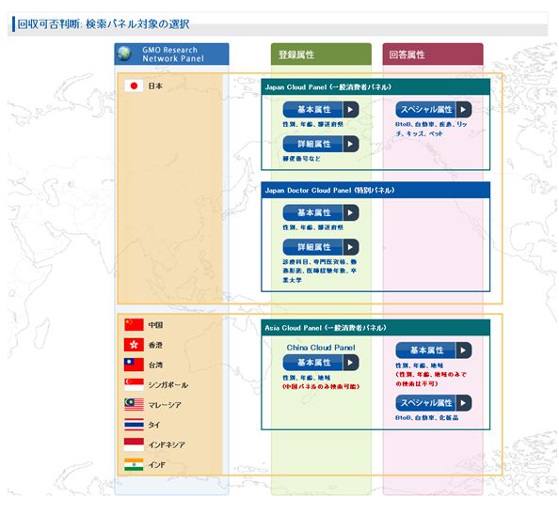559x513 pixels.
Task: Click the Japan Doctor Cloud Panel title bar
Action: click(375, 190)
